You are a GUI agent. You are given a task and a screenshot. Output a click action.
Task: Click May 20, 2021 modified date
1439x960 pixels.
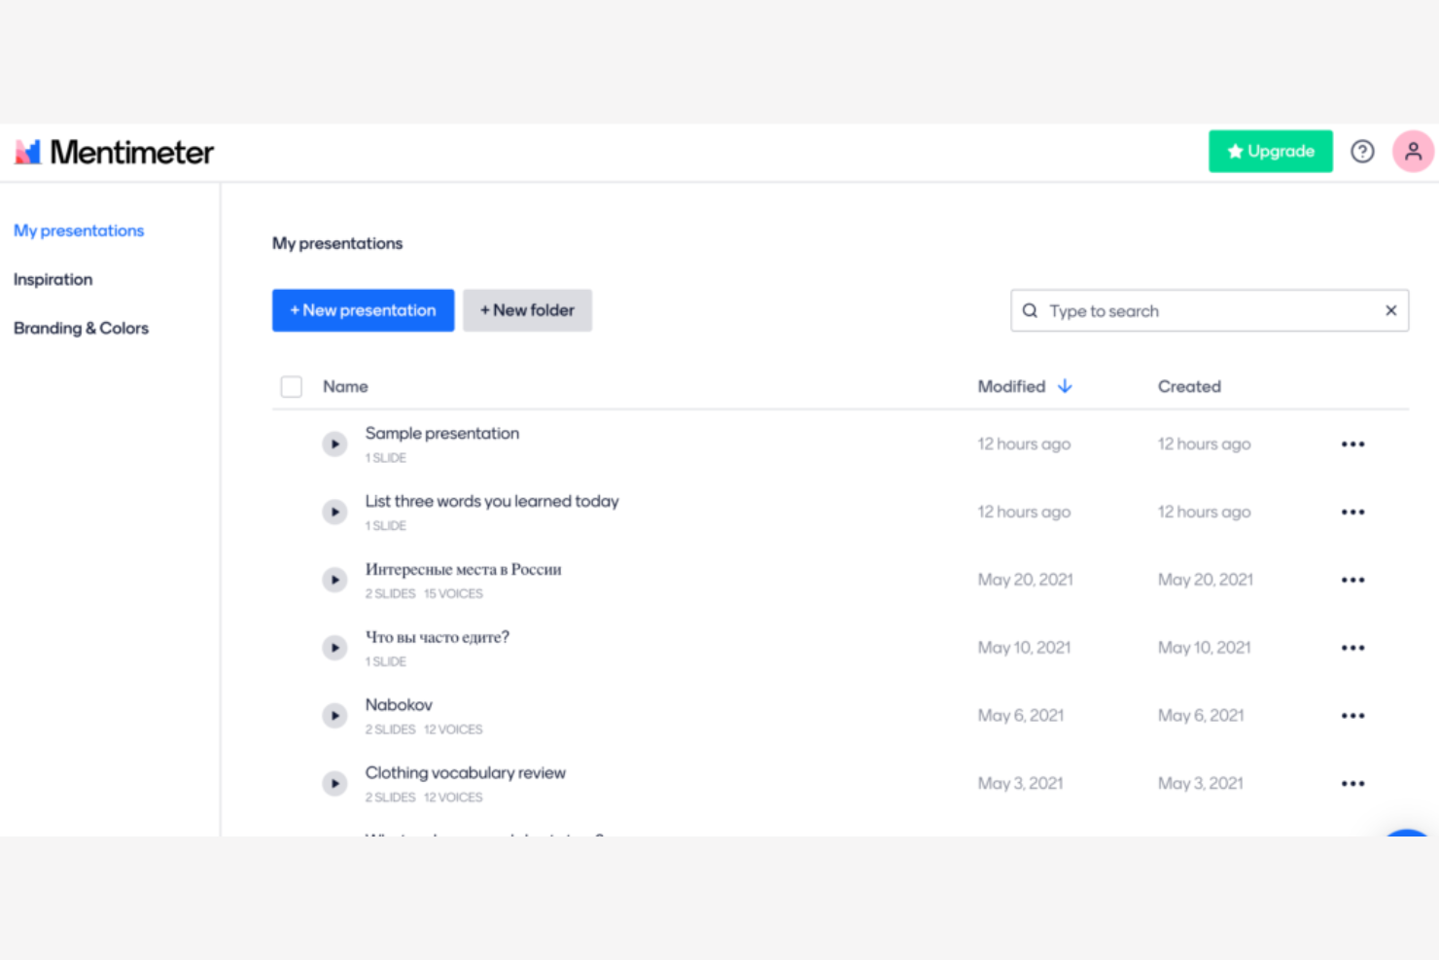click(x=1025, y=580)
